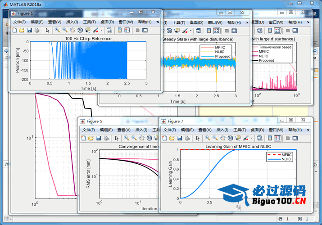Screen dimensions: 322x225
Task: Select Pan hand tool in Figure 5
Action: (142, 138)
